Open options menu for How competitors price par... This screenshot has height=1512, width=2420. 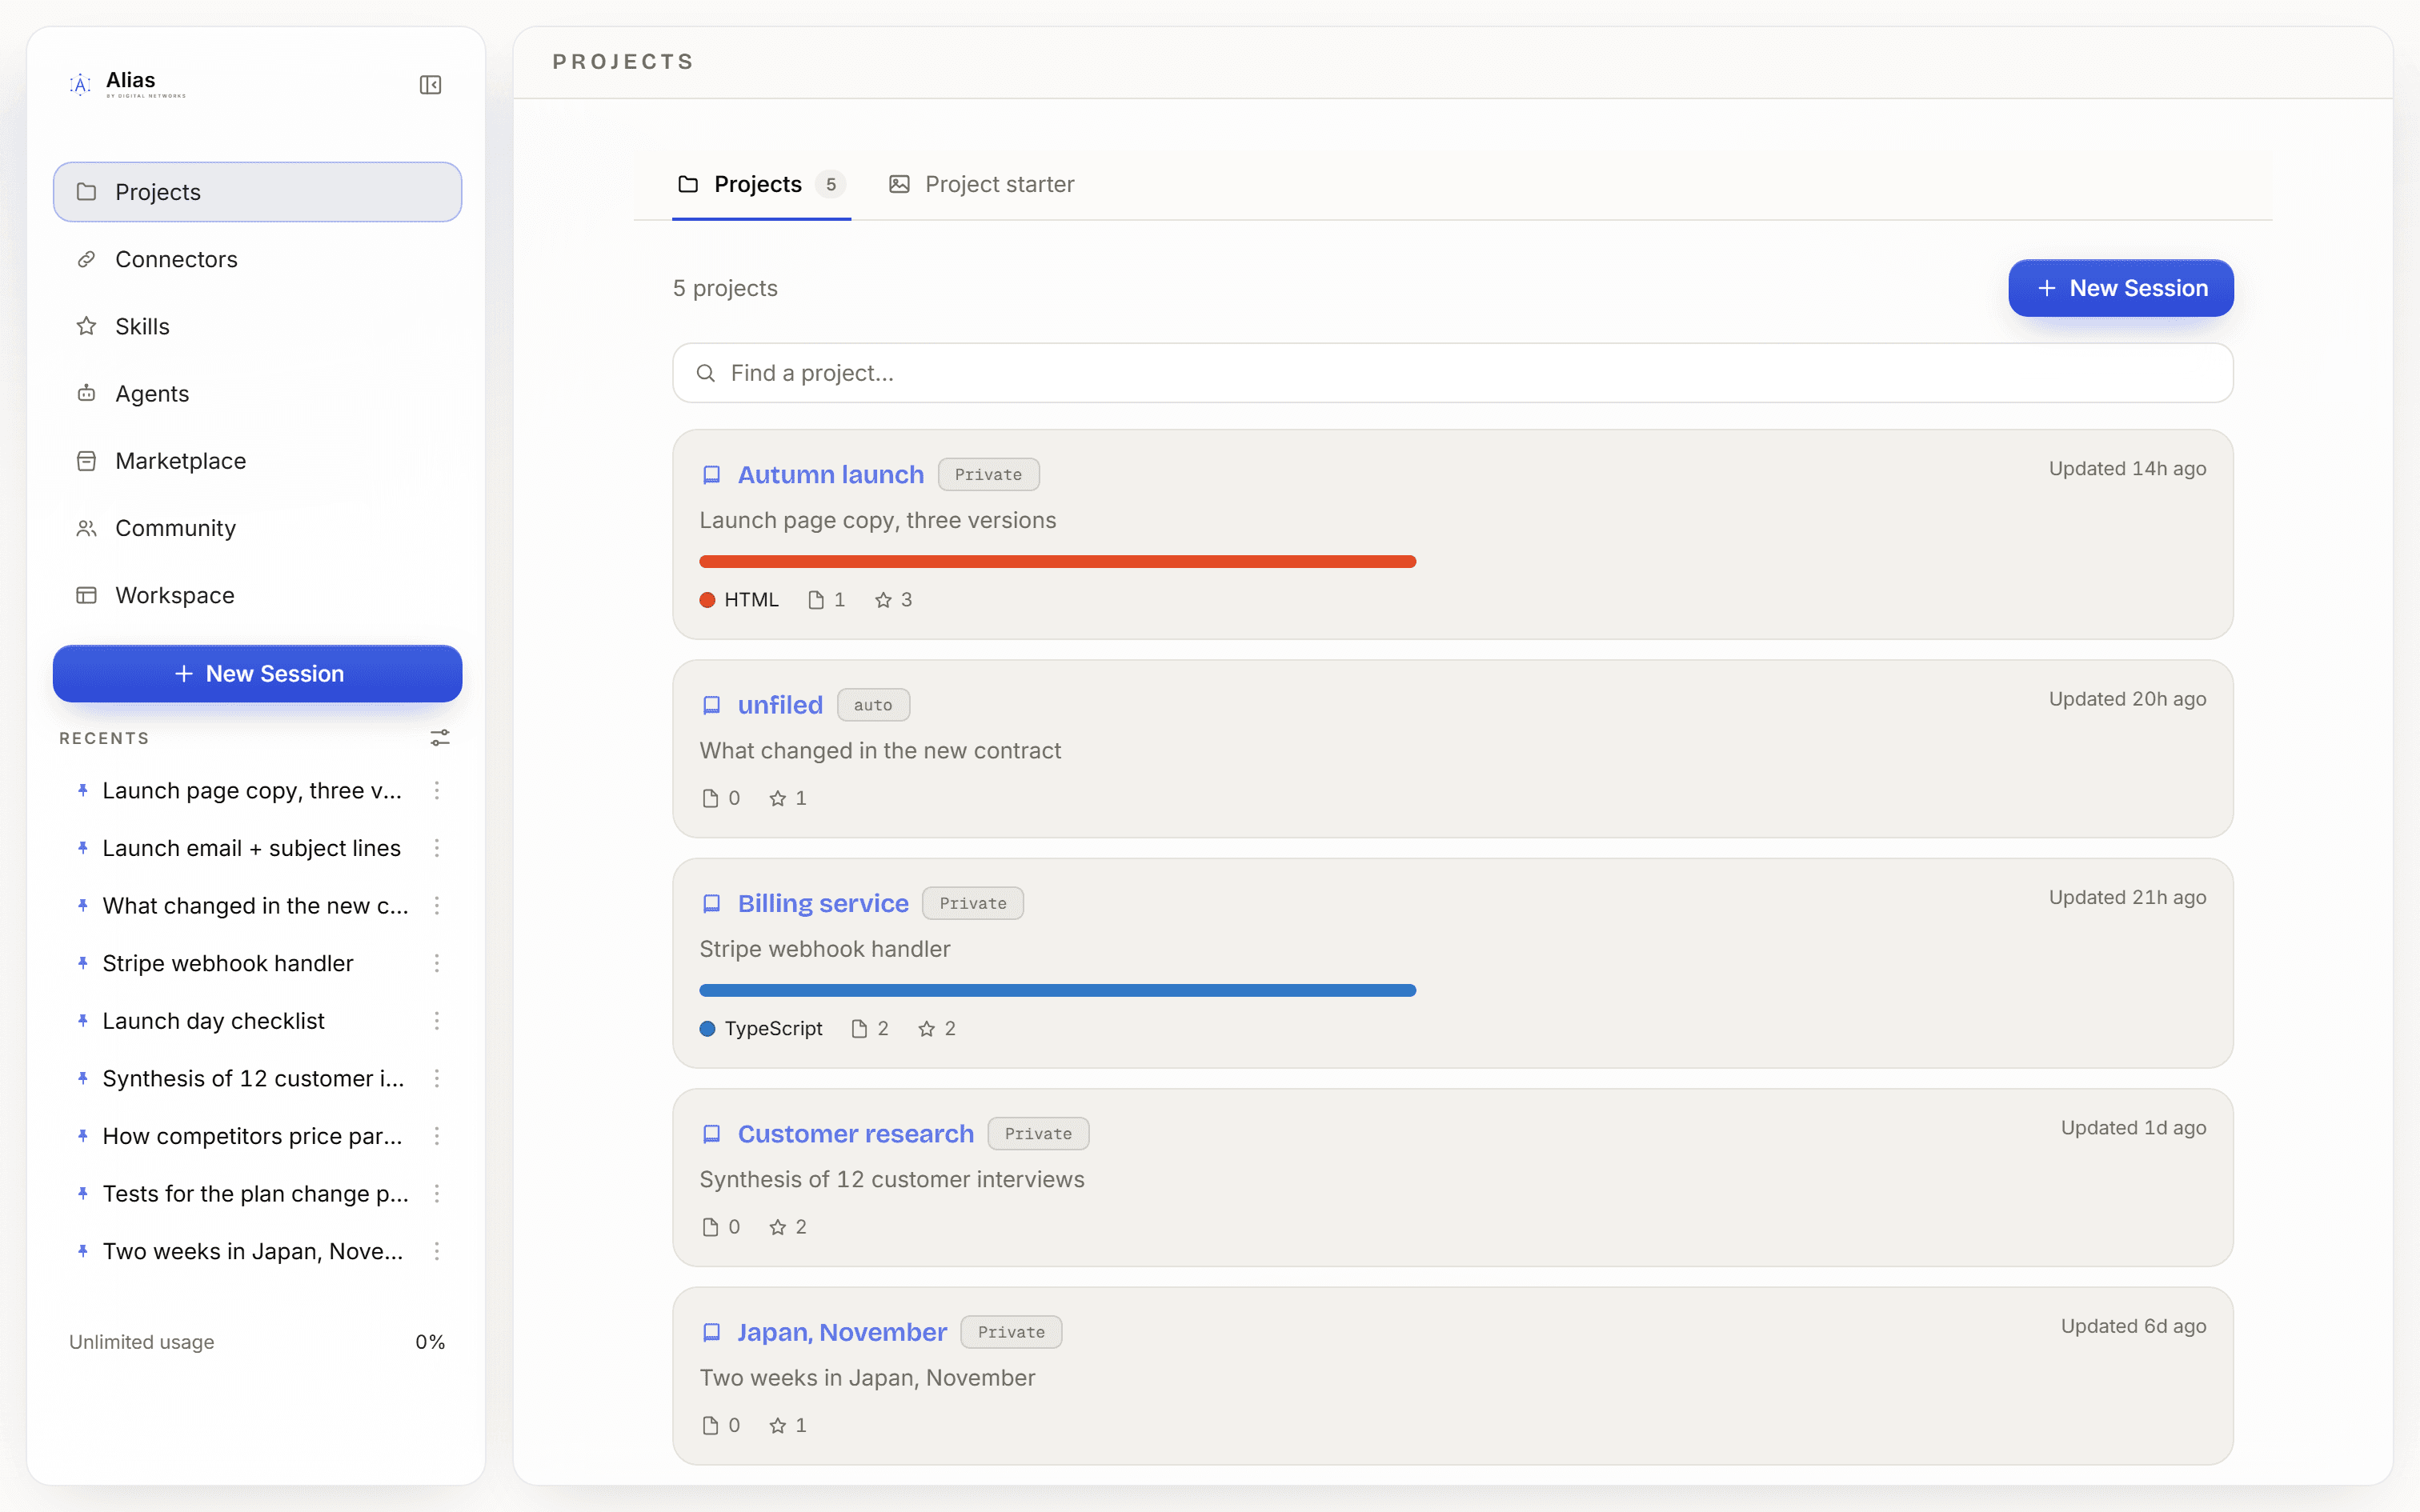pos(437,1136)
